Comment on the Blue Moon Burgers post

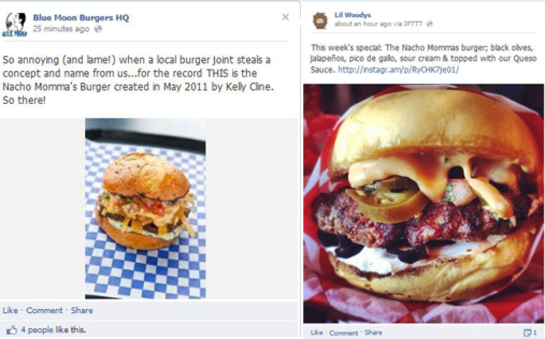tap(44, 310)
